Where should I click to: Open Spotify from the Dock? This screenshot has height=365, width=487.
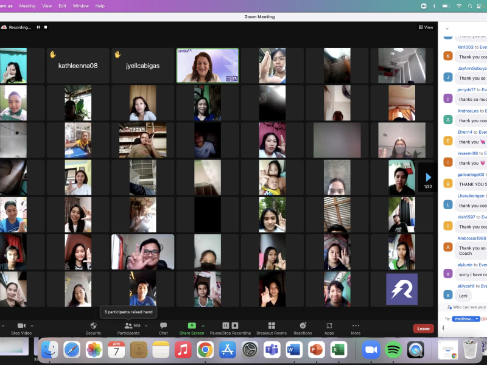point(393,349)
